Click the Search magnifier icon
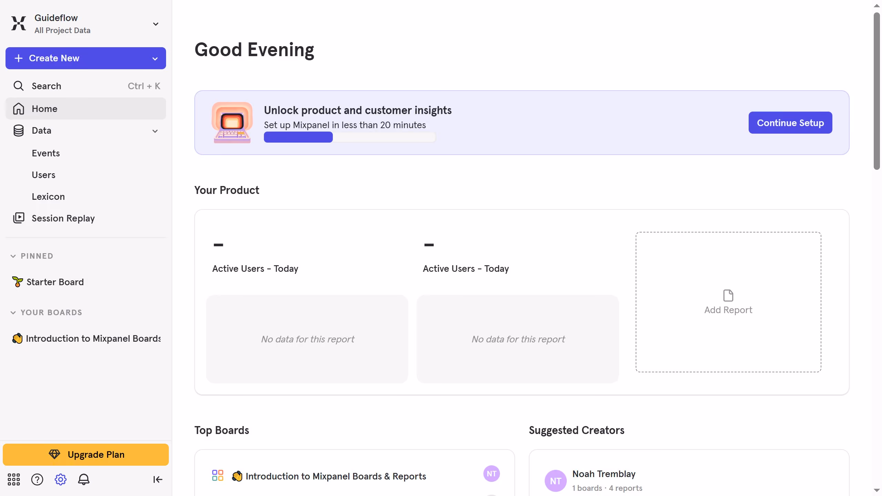Screen dimensions: 882x496 [19, 86]
